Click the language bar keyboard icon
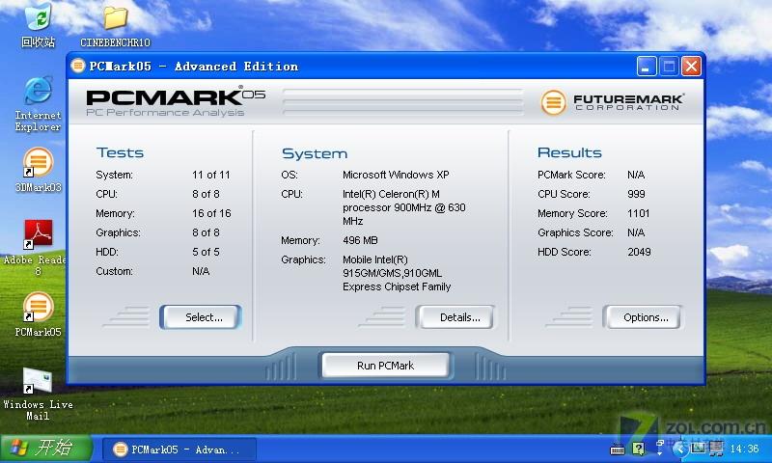Viewport: 772px width, 463px height. click(618, 449)
